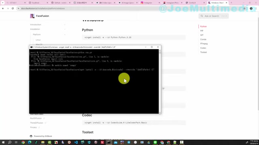Jump to Toolset in page outline
Screen dimensions: 259x145
point(204,52)
